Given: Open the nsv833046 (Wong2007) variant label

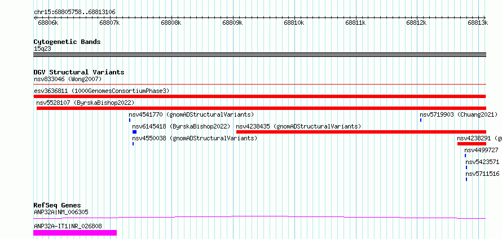Looking at the screenshot, I should pos(68,79).
